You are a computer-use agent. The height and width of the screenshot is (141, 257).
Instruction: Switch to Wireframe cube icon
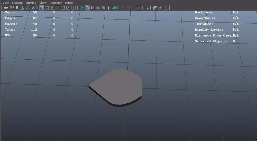pos(82,8)
